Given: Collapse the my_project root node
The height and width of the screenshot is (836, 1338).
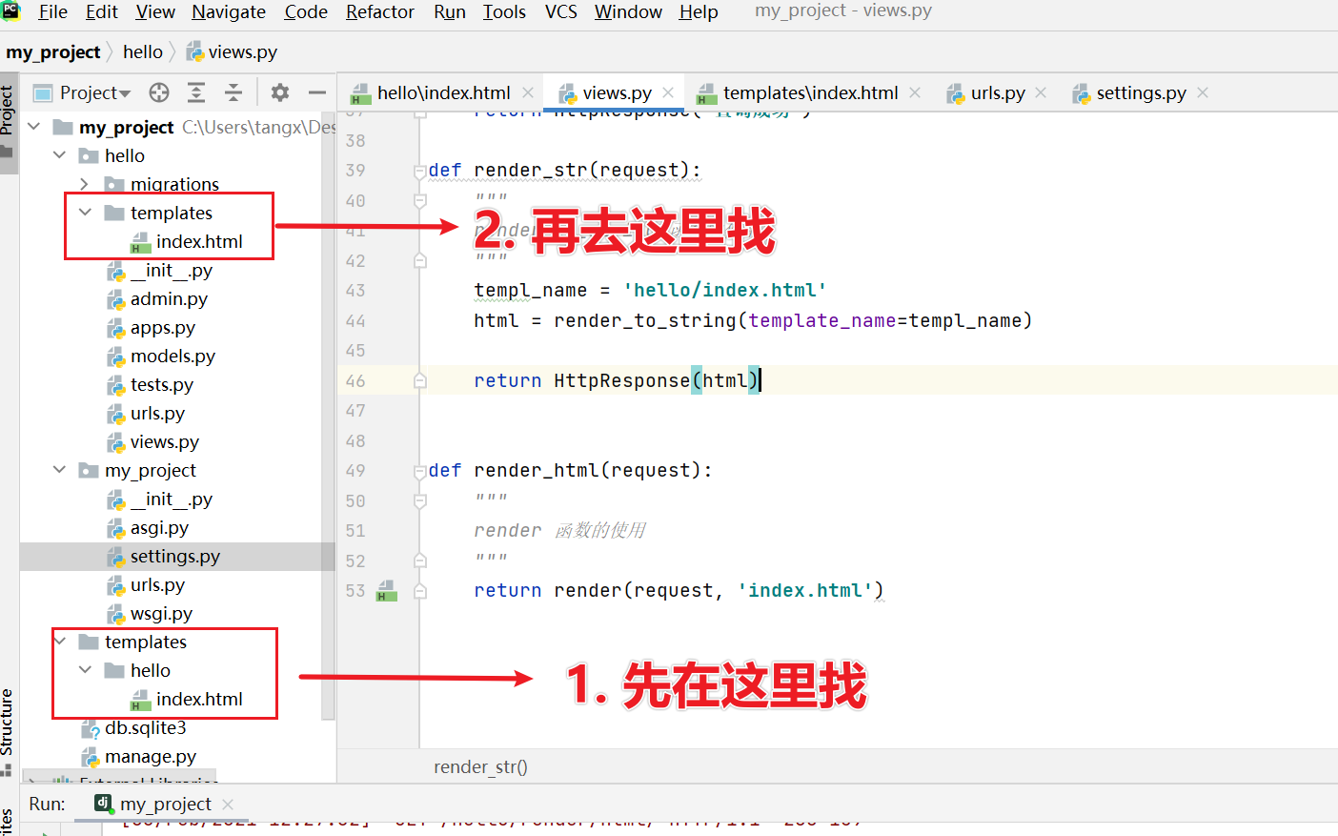Looking at the screenshot, I should (34, 126).
